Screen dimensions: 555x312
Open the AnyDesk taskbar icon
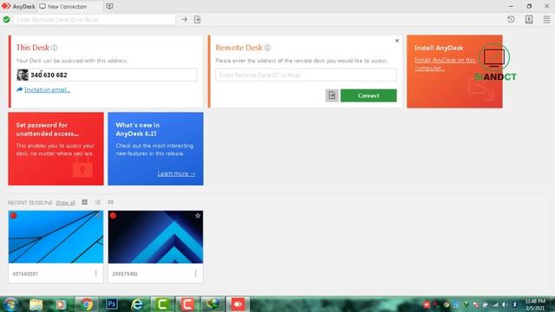[x=238, y=304]
